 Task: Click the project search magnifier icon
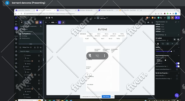52,18
